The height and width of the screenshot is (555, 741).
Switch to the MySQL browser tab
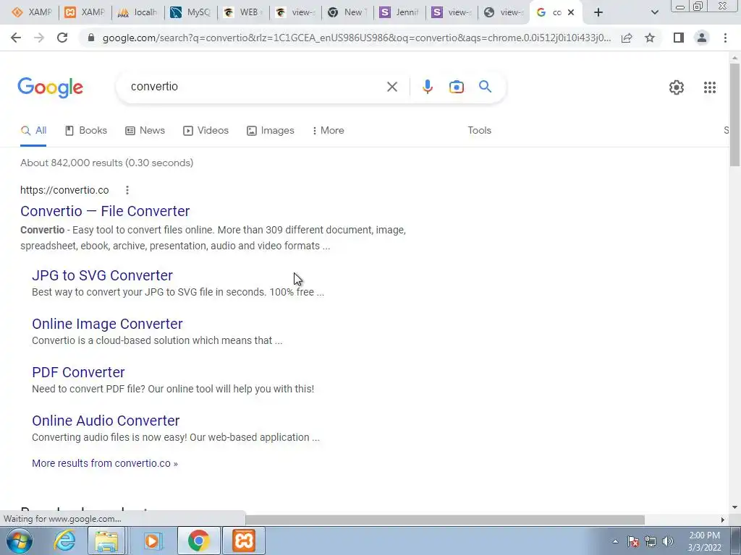point(190,12)
